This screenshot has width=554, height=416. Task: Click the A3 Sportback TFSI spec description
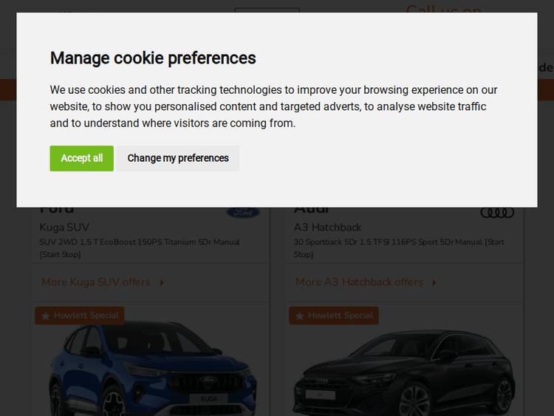coord(399,248)
